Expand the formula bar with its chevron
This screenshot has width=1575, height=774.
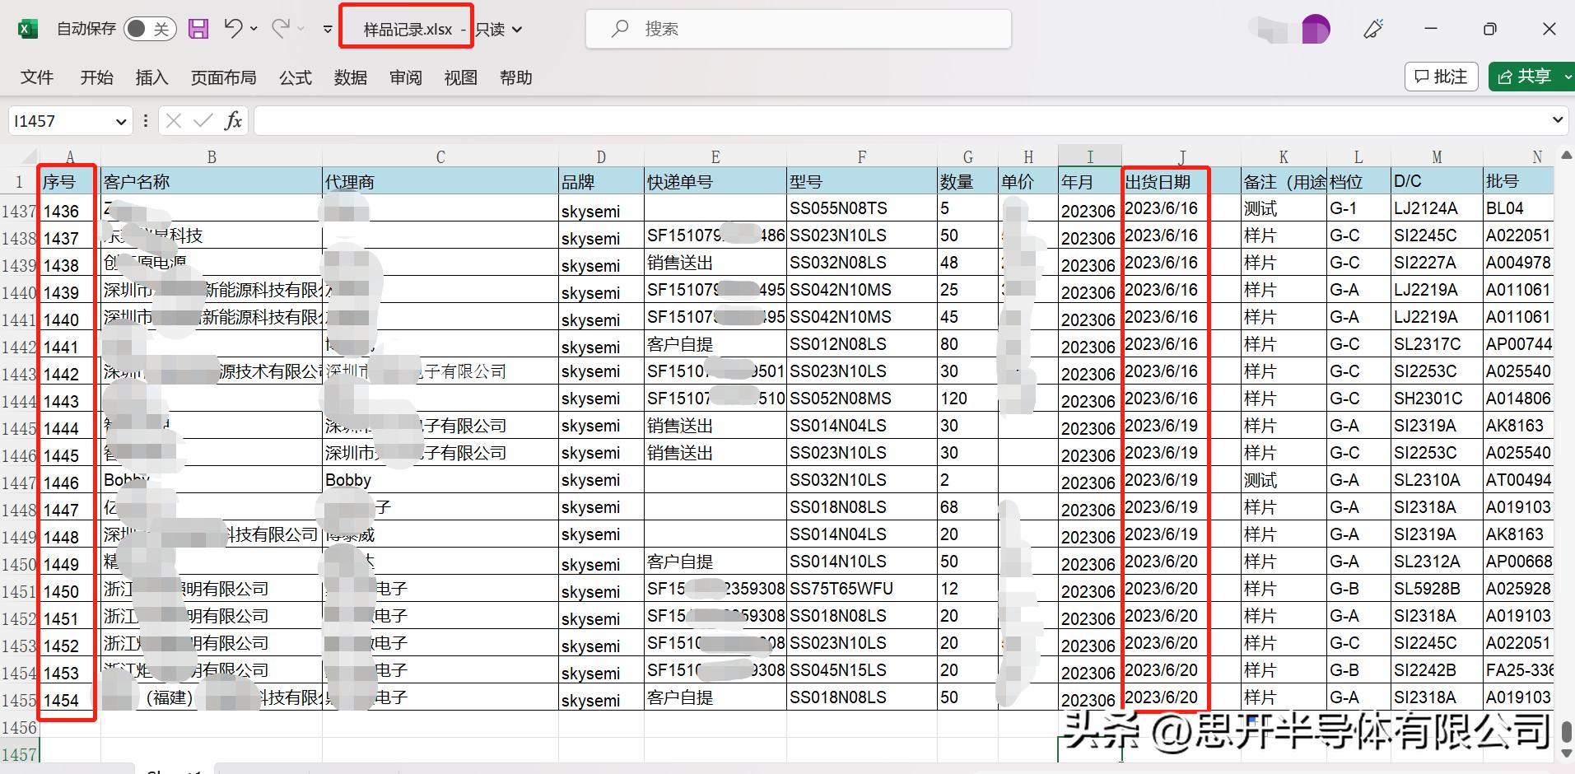coord(1559,120)
